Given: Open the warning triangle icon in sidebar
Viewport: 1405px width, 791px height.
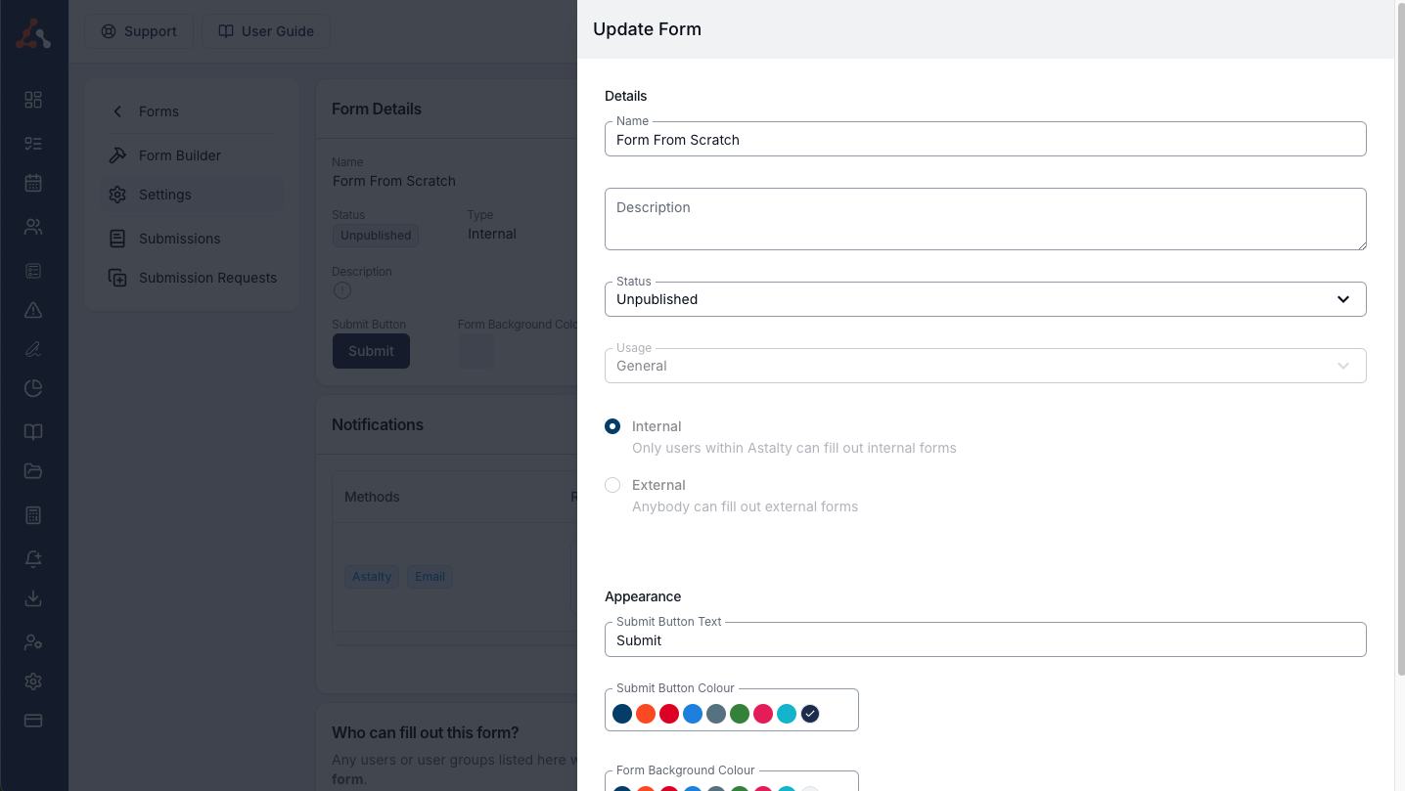Looking at the screenshot, I should click(33, 310).
